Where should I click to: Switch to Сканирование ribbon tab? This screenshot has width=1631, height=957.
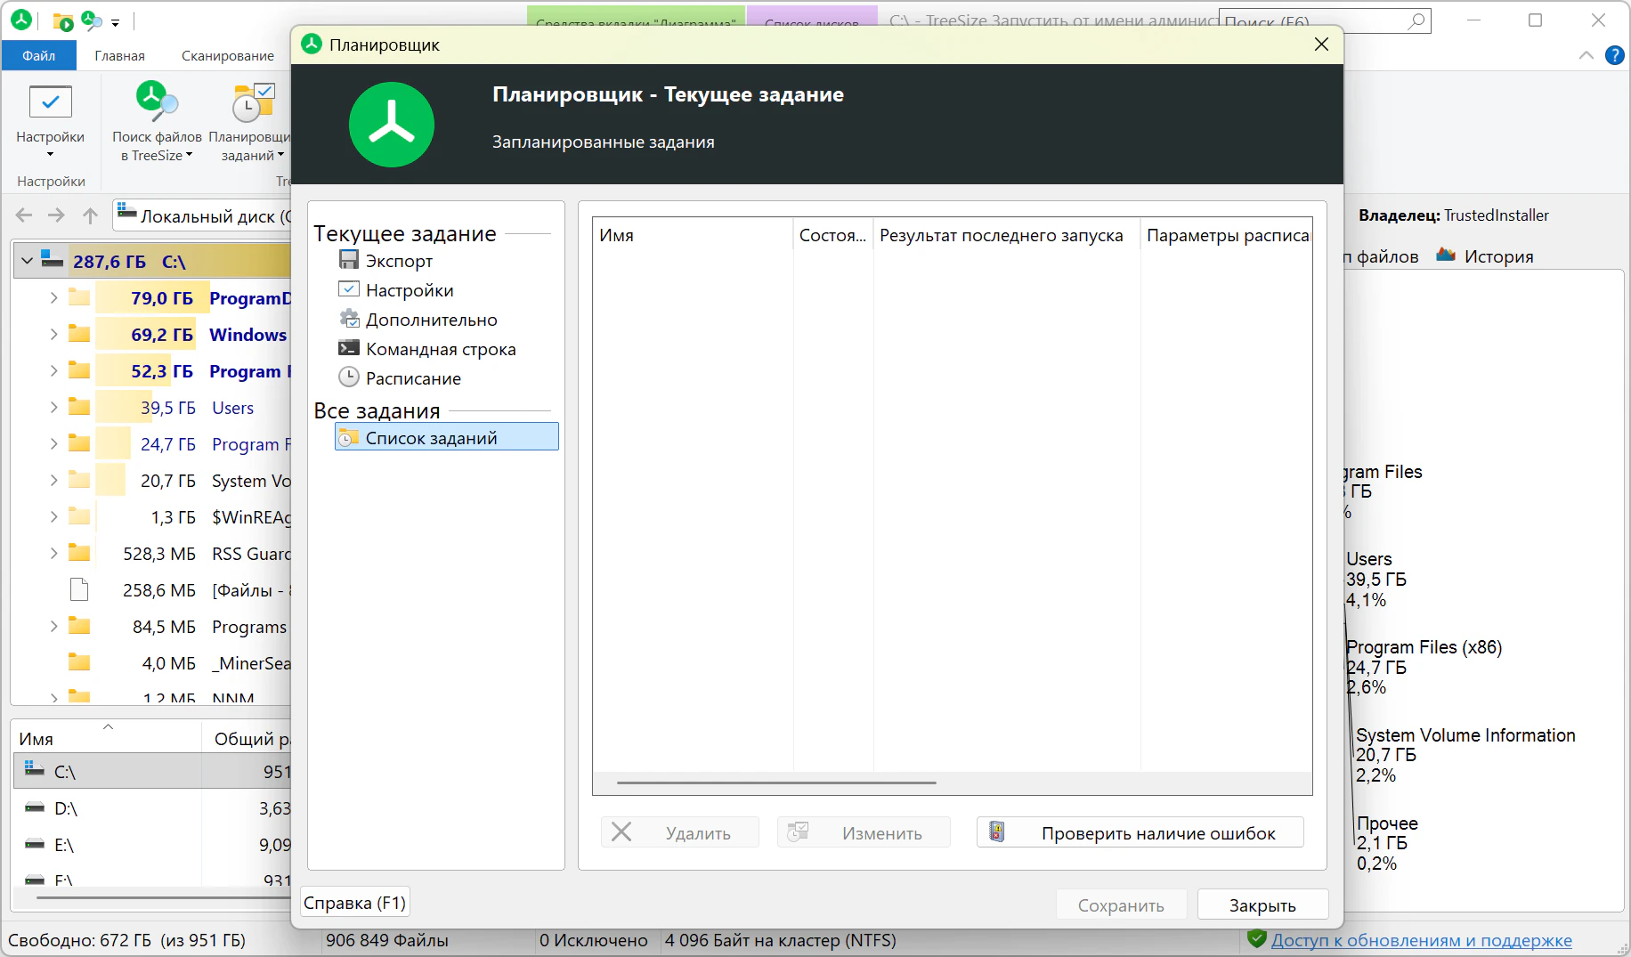pyautogui.click(x=228, y=55)
